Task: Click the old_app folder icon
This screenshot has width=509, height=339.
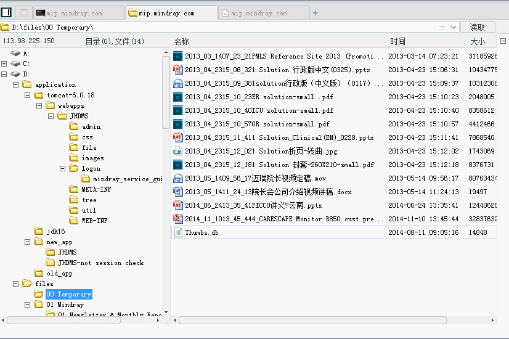Action: (39, 273)
